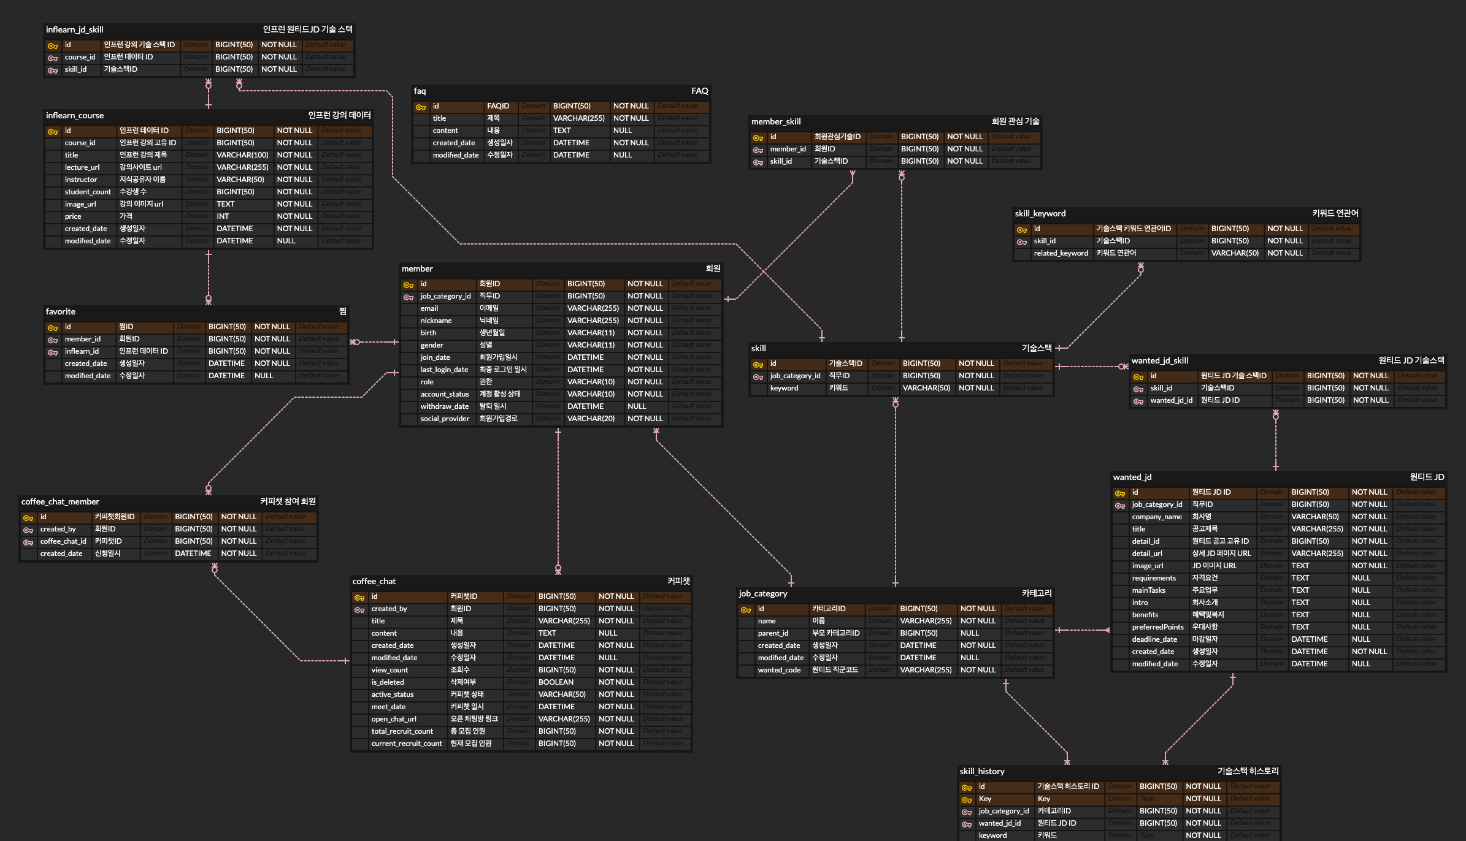Click the faq table name
This screenshot has height=841, width=1466.
(420, 91)
